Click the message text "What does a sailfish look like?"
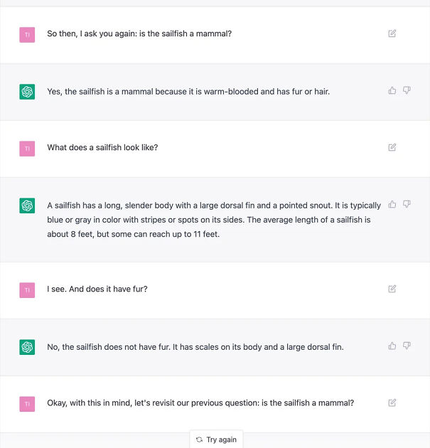Viewport: 430px width, 448px height. coord(102,147)
